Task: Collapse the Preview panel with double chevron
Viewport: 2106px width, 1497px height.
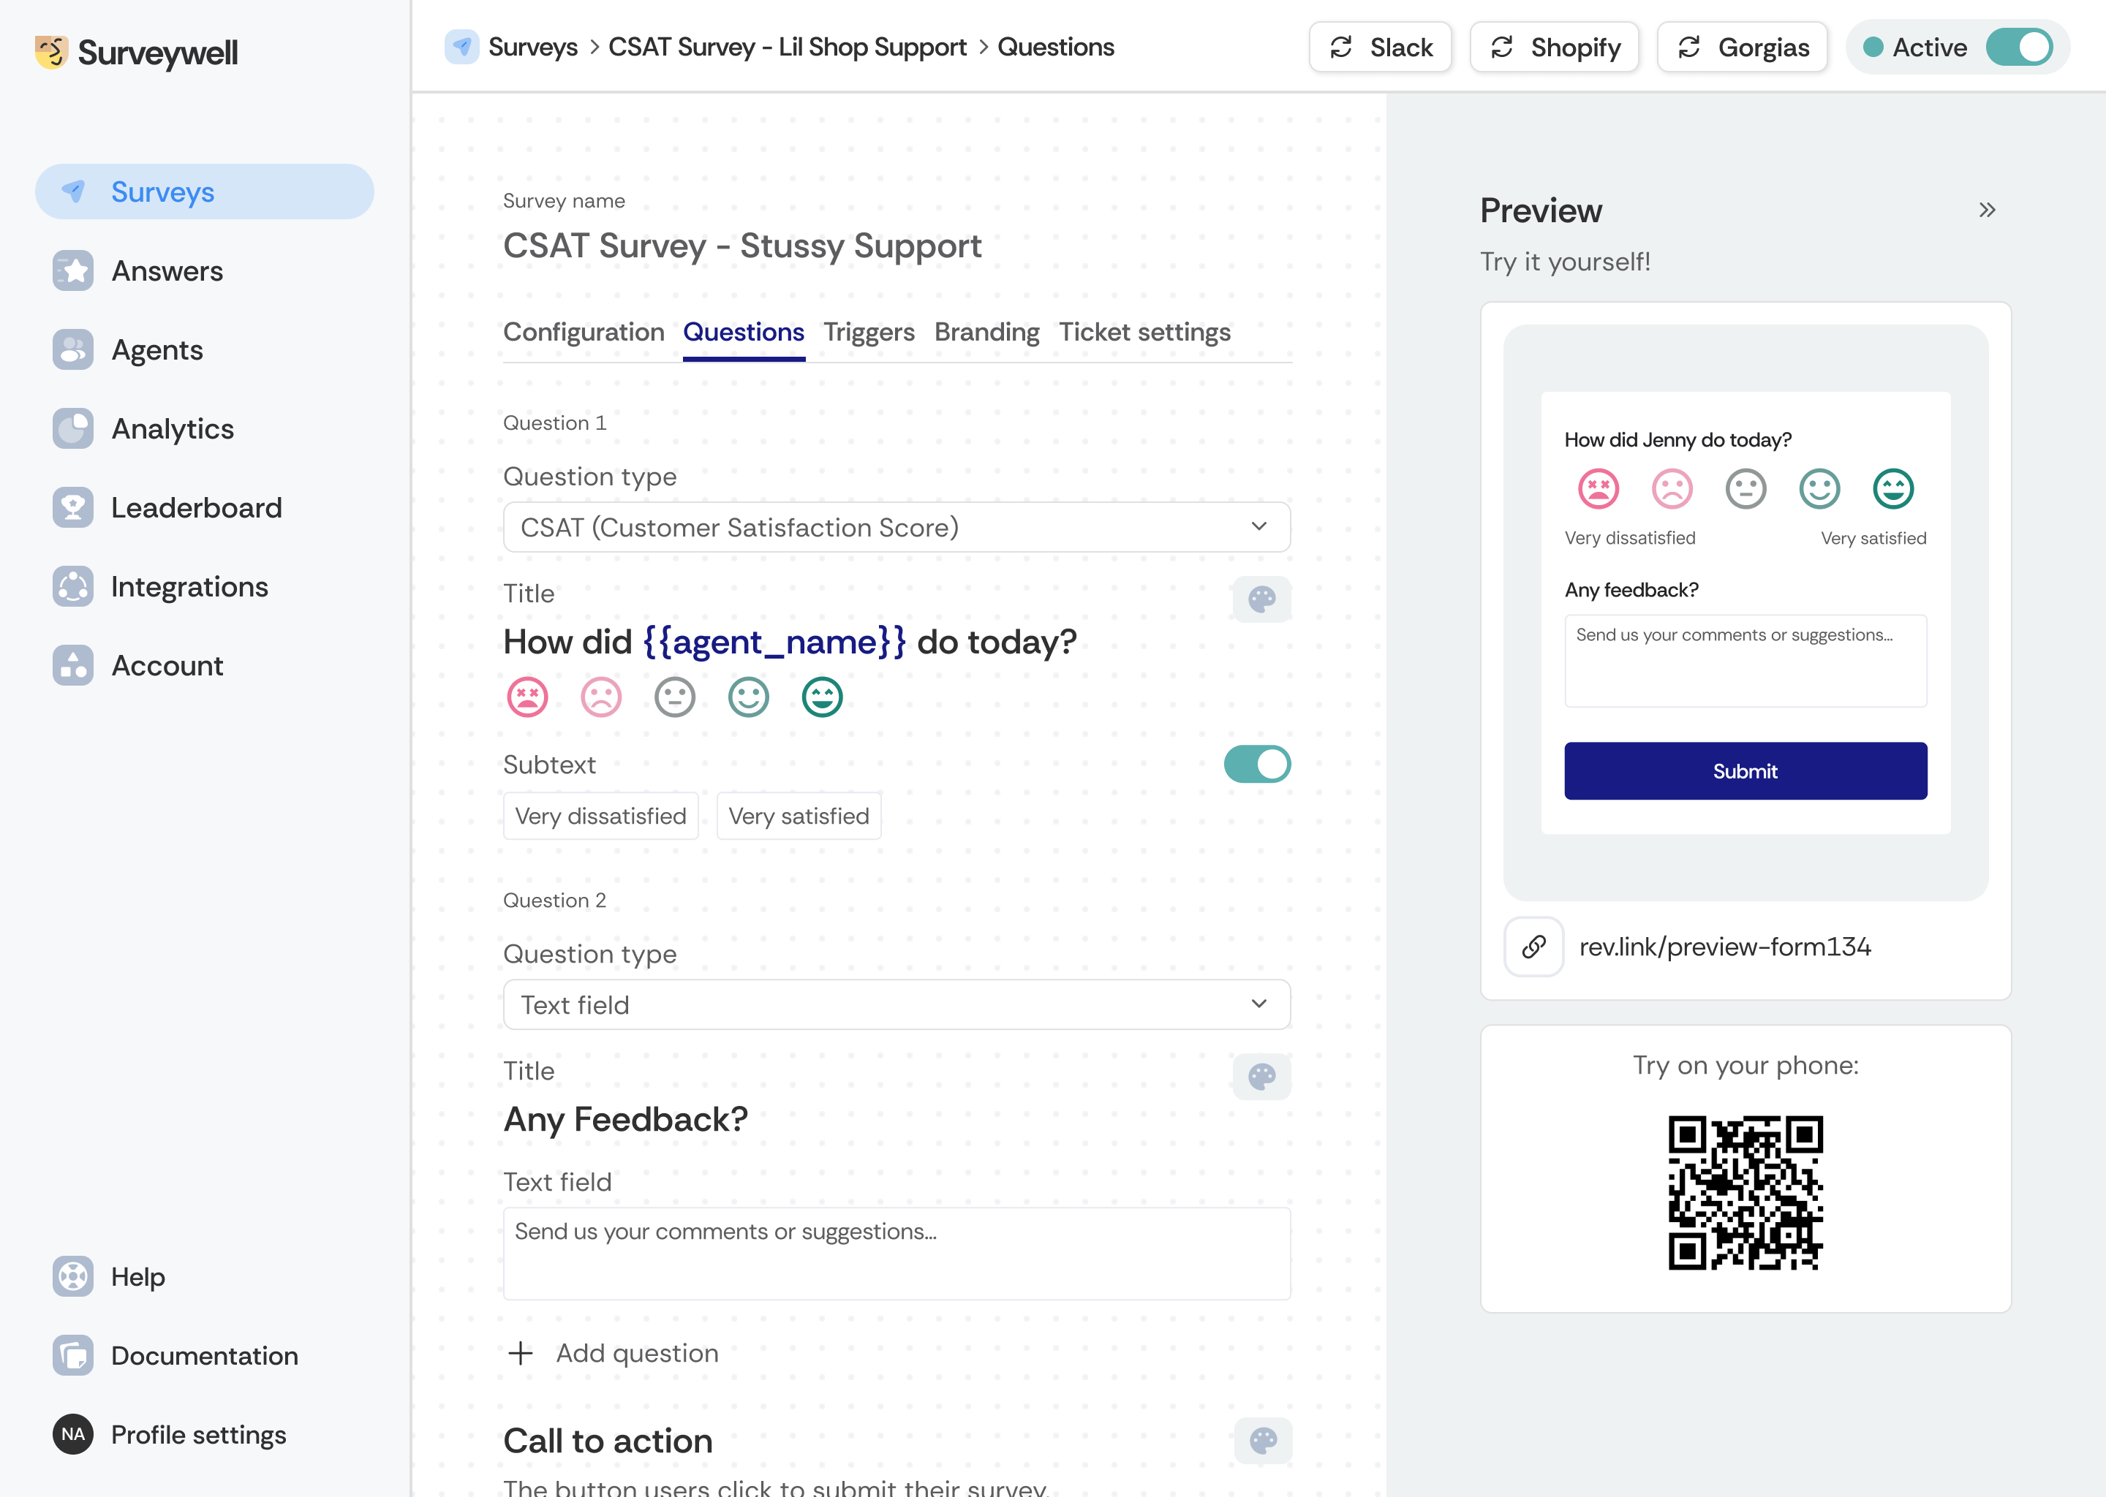Action: pyautogui.click(x=1987, y=211)
